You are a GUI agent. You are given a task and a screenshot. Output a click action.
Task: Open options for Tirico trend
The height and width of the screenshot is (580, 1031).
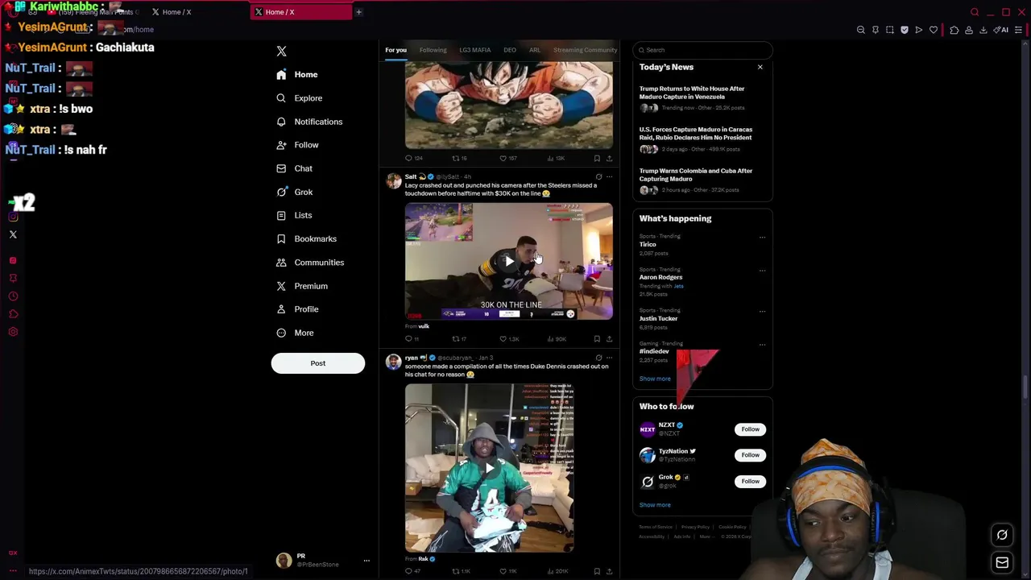click(762, 237)
